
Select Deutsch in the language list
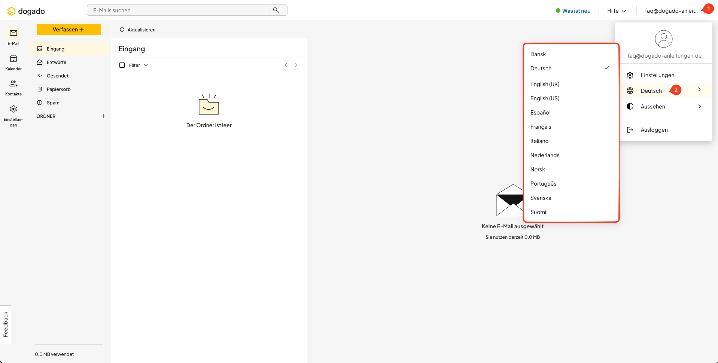pyautogui.click(x=571, y=68)
